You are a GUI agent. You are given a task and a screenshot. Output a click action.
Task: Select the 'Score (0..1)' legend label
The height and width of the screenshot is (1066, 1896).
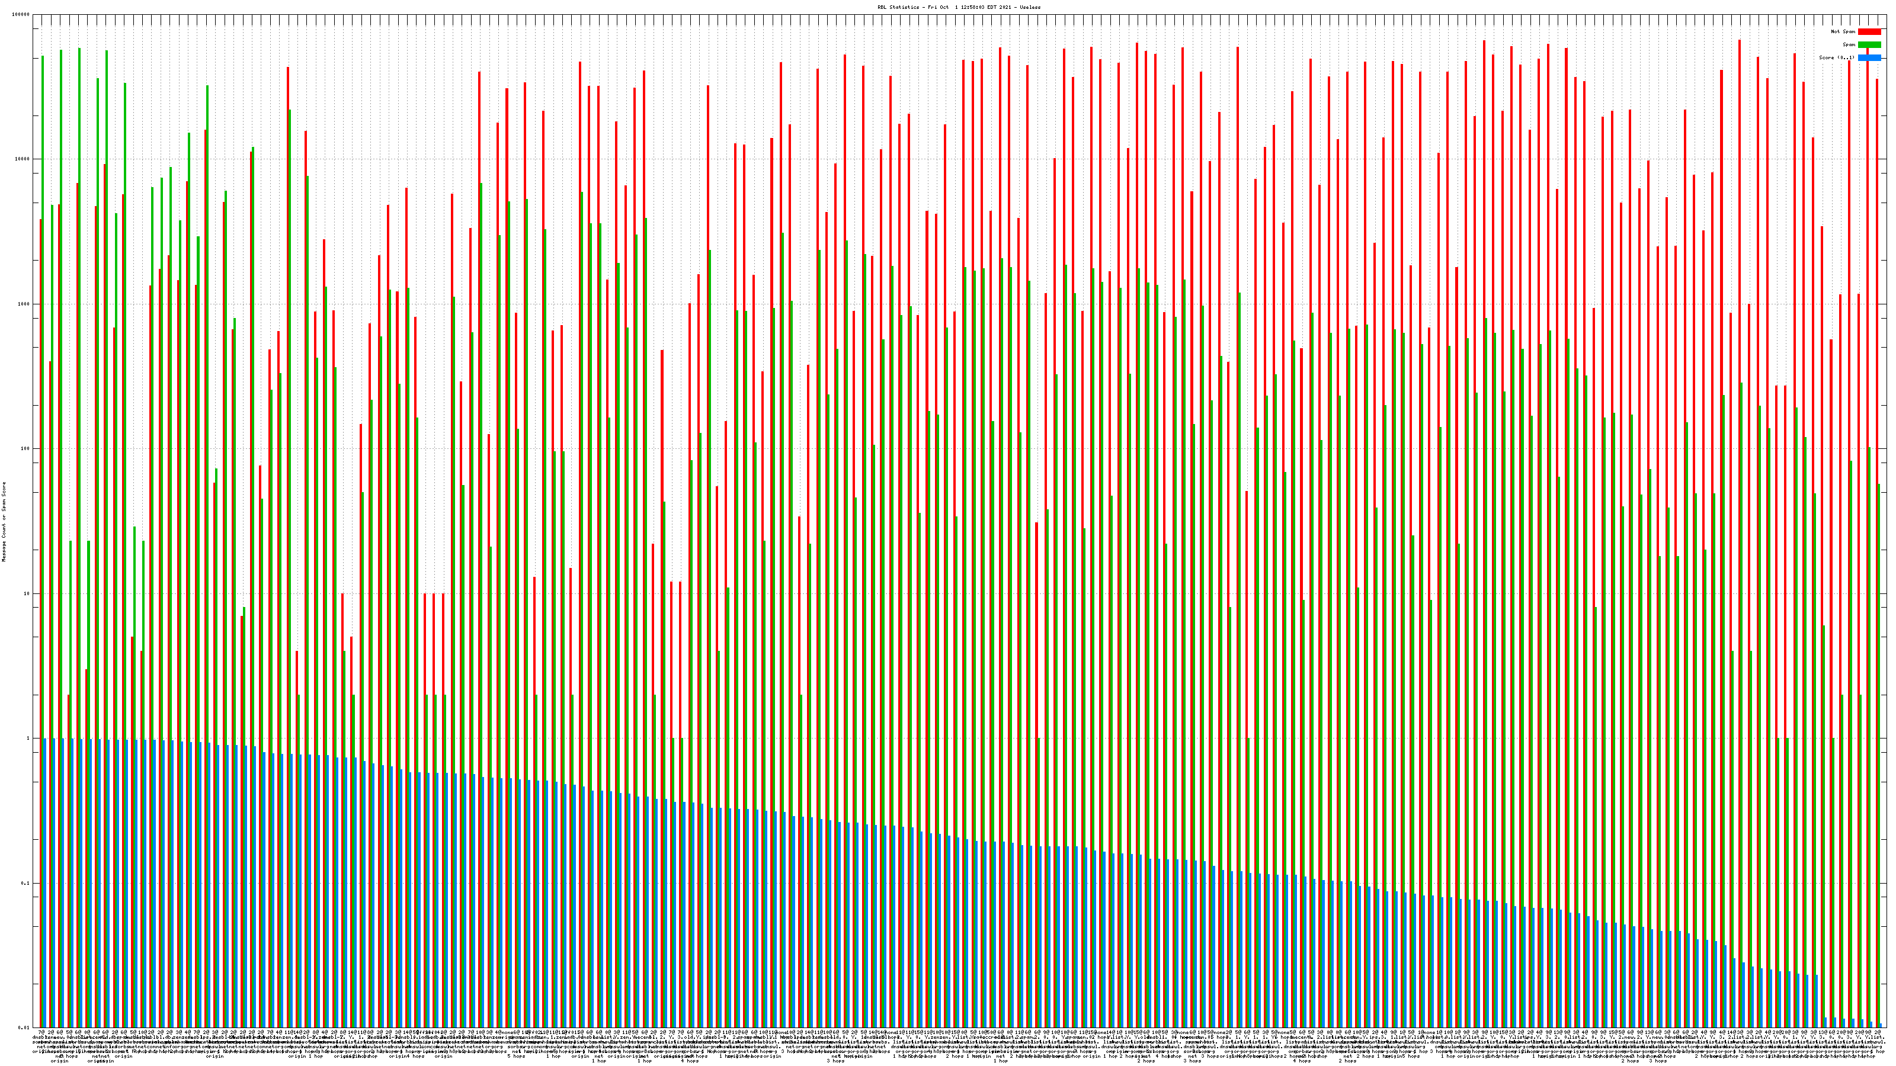(1836, 57)
